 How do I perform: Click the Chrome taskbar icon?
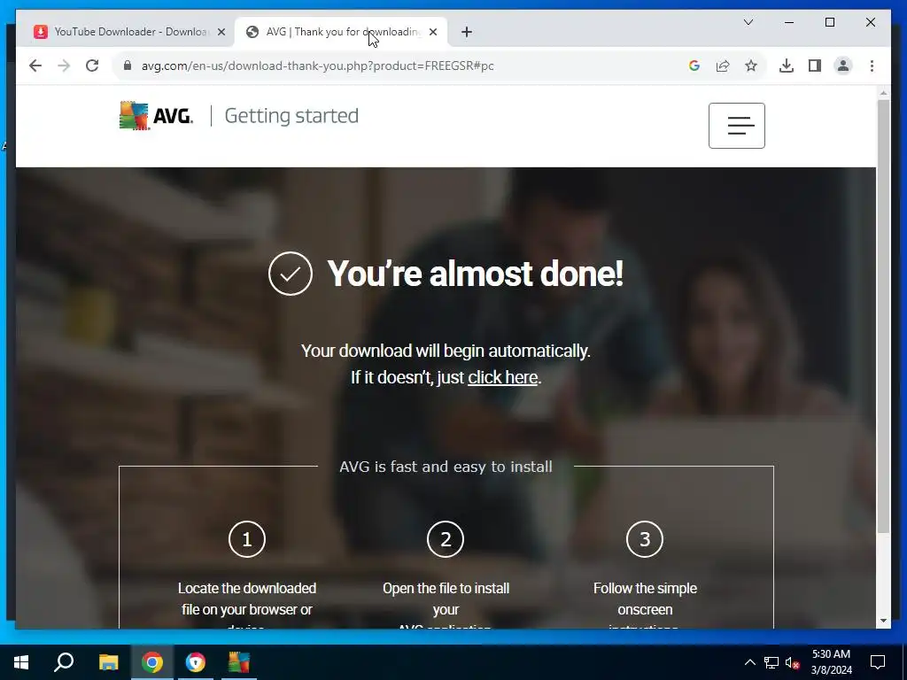click(152, 662)
